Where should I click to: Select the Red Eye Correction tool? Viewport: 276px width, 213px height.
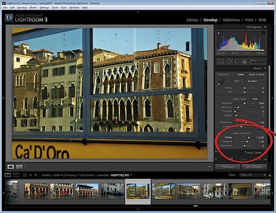(x=237, y=62)
